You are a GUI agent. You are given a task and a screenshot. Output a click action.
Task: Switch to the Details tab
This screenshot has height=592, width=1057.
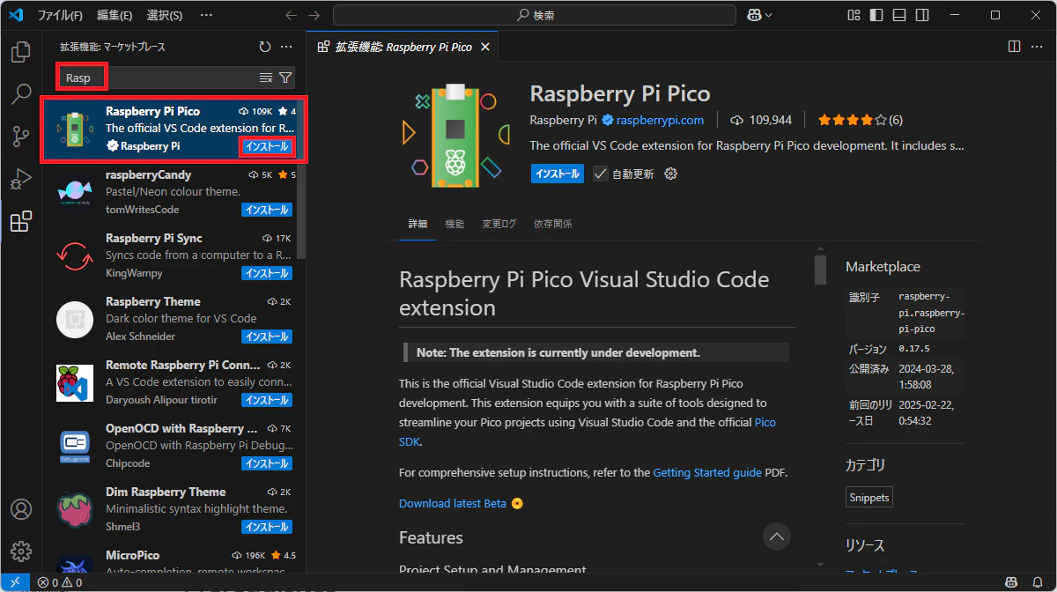418,224
